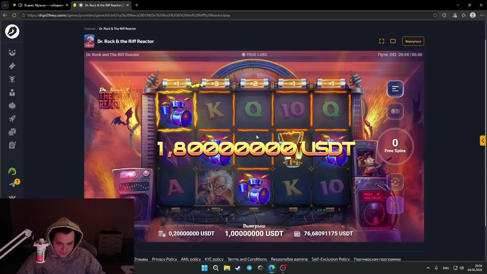Open the Responsible gaming link
Viewport: 487px width, 274px height.
(289, 259)
